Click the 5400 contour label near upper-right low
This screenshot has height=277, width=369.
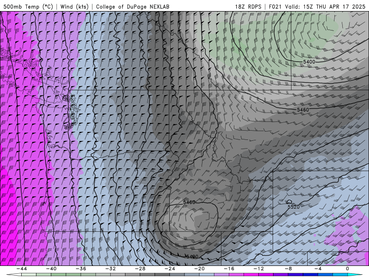(x=309, y=62)
